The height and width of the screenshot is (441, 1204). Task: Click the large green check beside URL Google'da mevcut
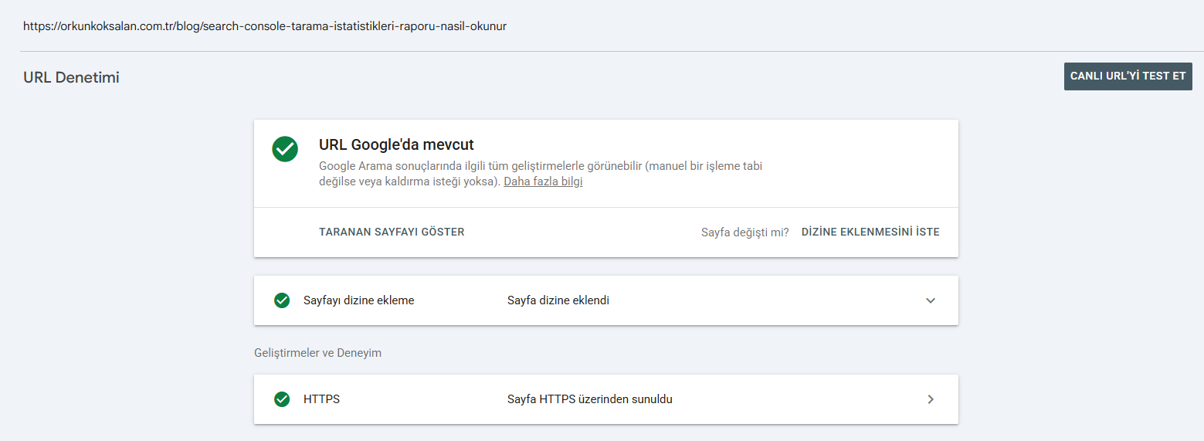[285, 149]
